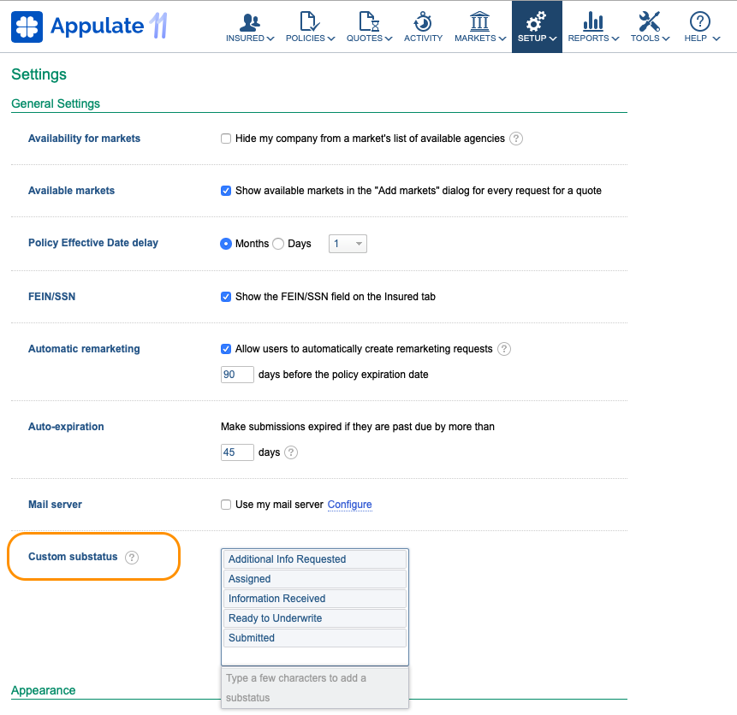Select the Information Received substatus
737x715 pixels.
pyautogui.click(x=315, y=599)
